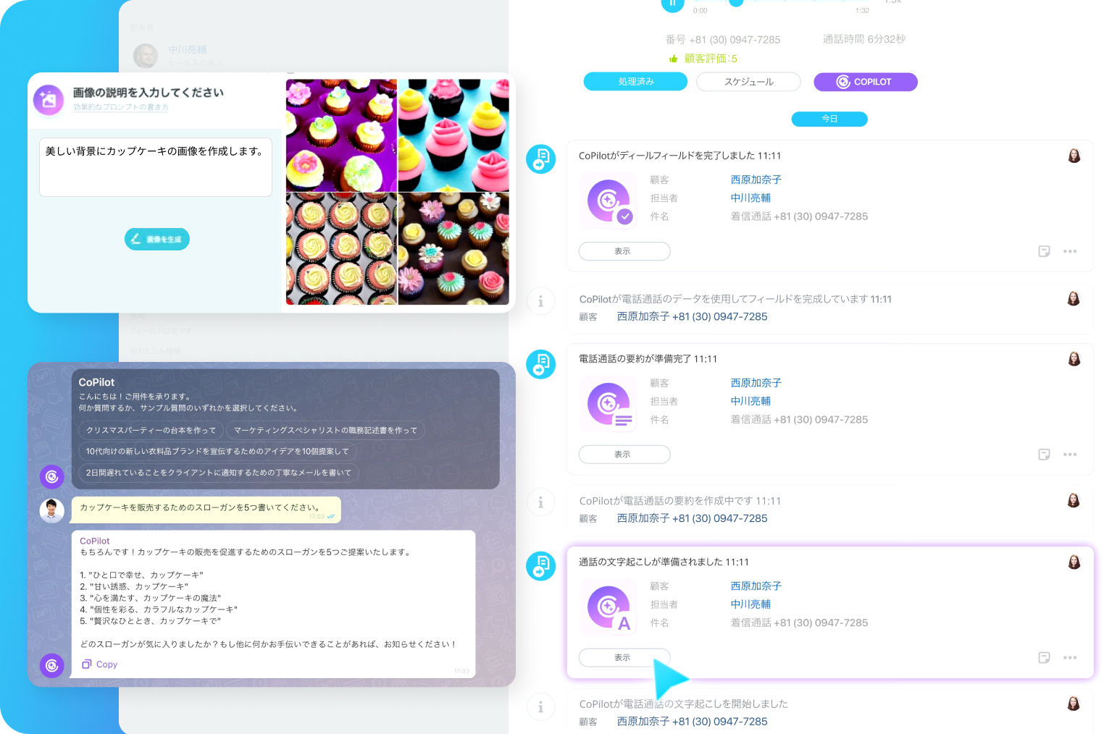Open the スケジュール tab
Viewport: 1104px width, 734px height.
click(748, 82)
